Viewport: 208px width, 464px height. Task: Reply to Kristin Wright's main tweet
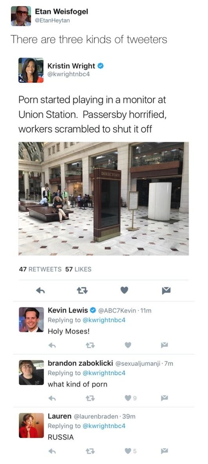click(x=40, y=291)
